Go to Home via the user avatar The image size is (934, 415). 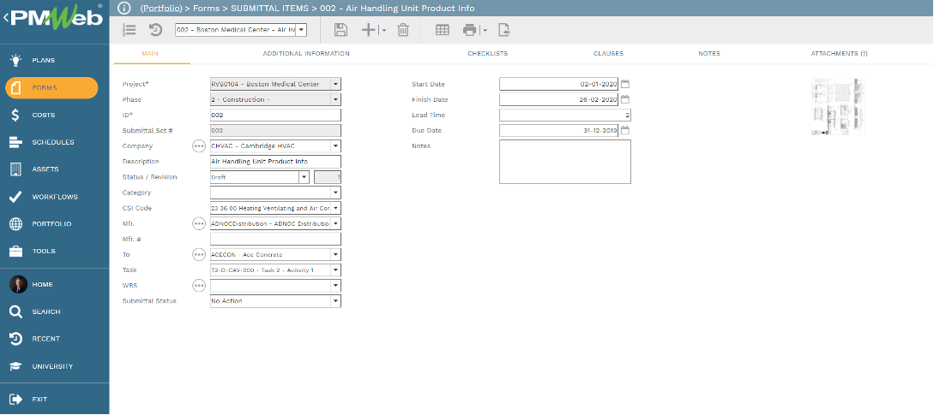click(x=19, y=284)
